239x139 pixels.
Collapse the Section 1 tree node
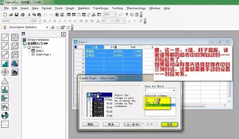click(25, 47)
